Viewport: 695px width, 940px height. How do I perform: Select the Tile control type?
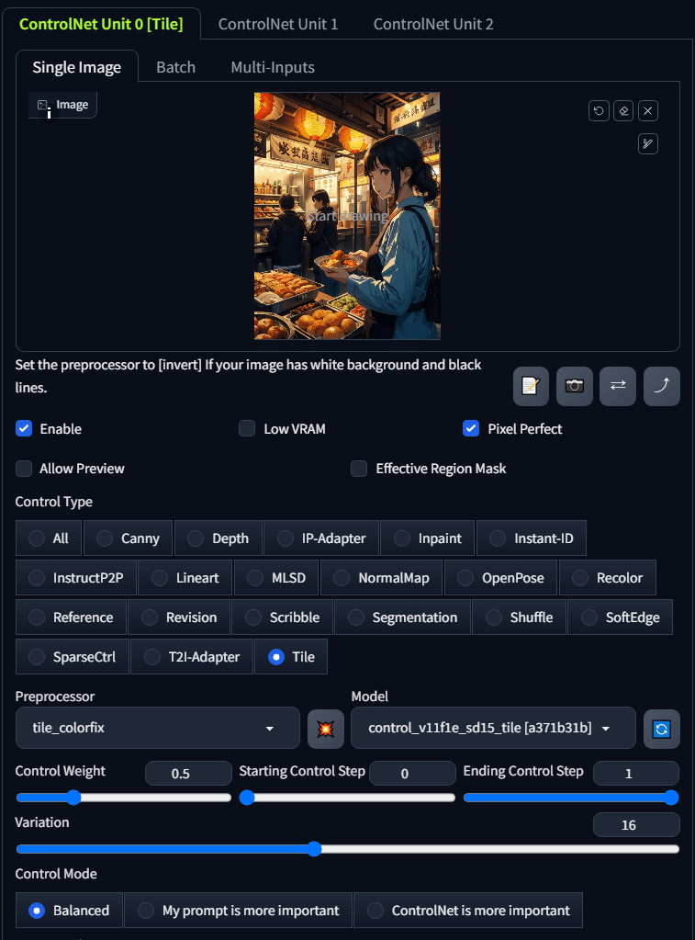pos(291,657)
